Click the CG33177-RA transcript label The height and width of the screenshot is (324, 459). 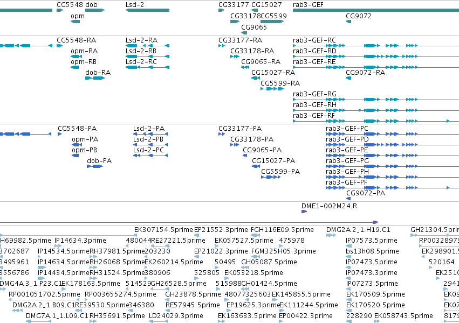click(x=241, y=40)
